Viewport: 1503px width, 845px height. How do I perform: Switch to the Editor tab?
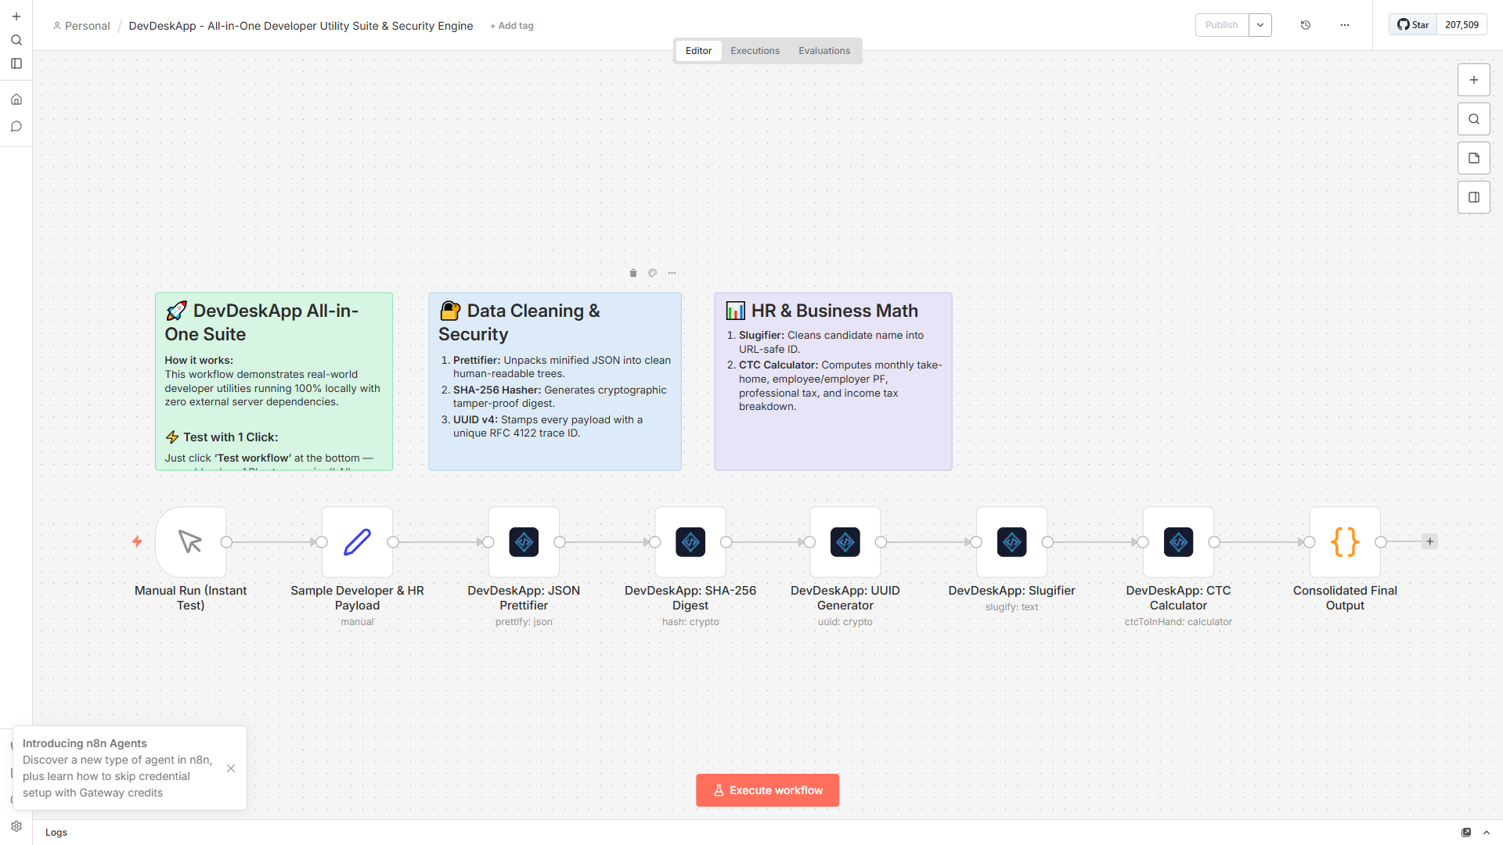click(698, 51)
